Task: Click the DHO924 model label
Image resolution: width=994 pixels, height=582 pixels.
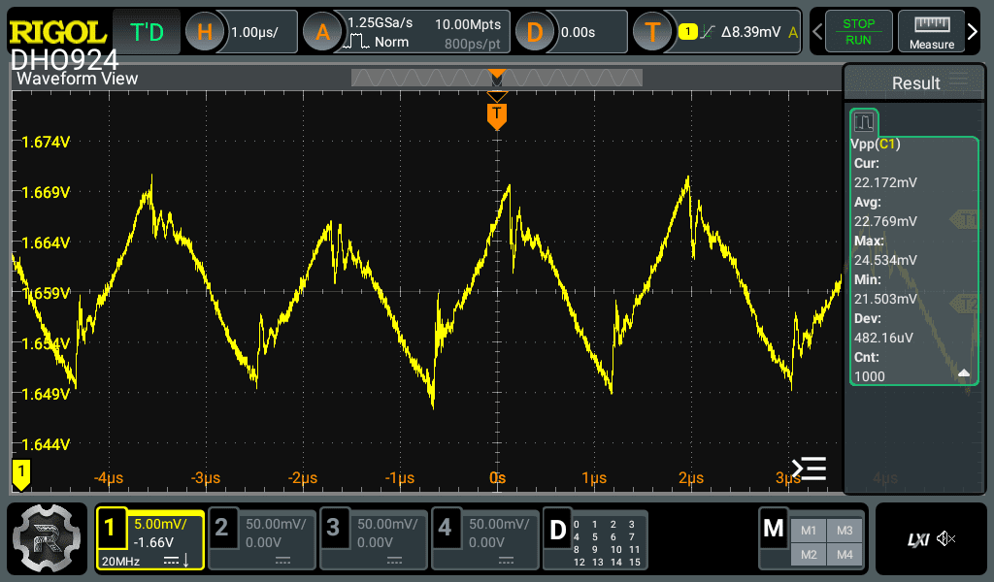Action: point(64,60)
